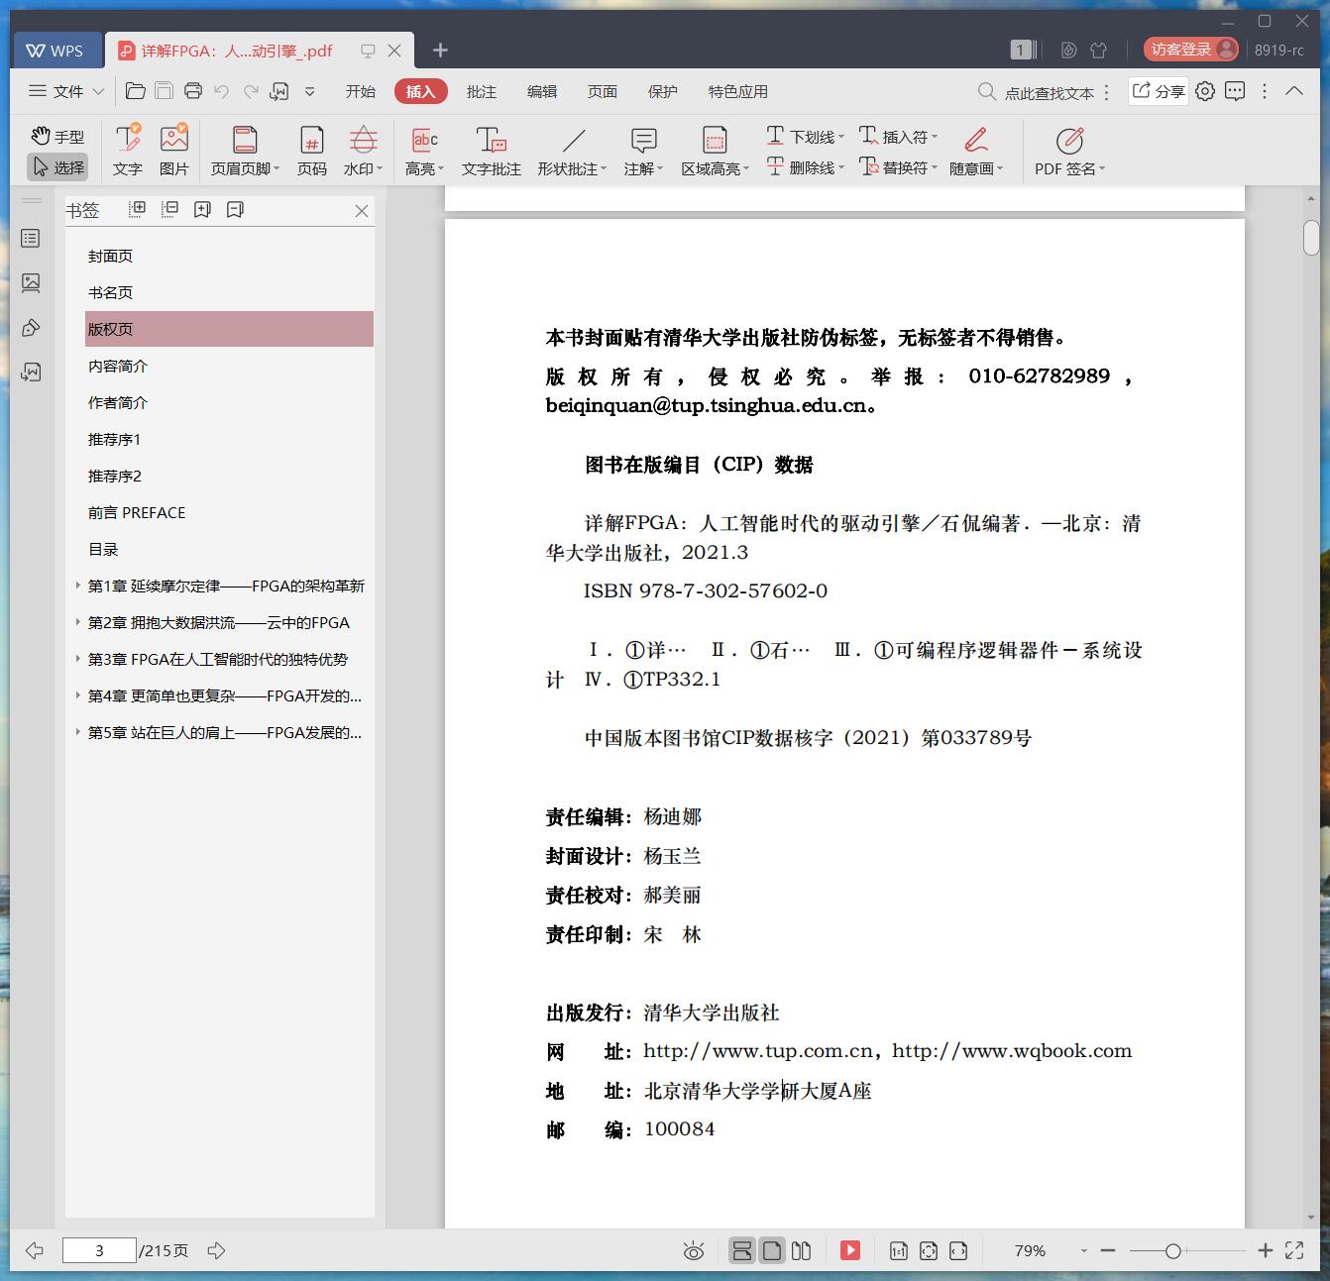The height and width of the screenshot is (1281, 1330).
Task: Click the redo arrow
Action: click(251, 91)
